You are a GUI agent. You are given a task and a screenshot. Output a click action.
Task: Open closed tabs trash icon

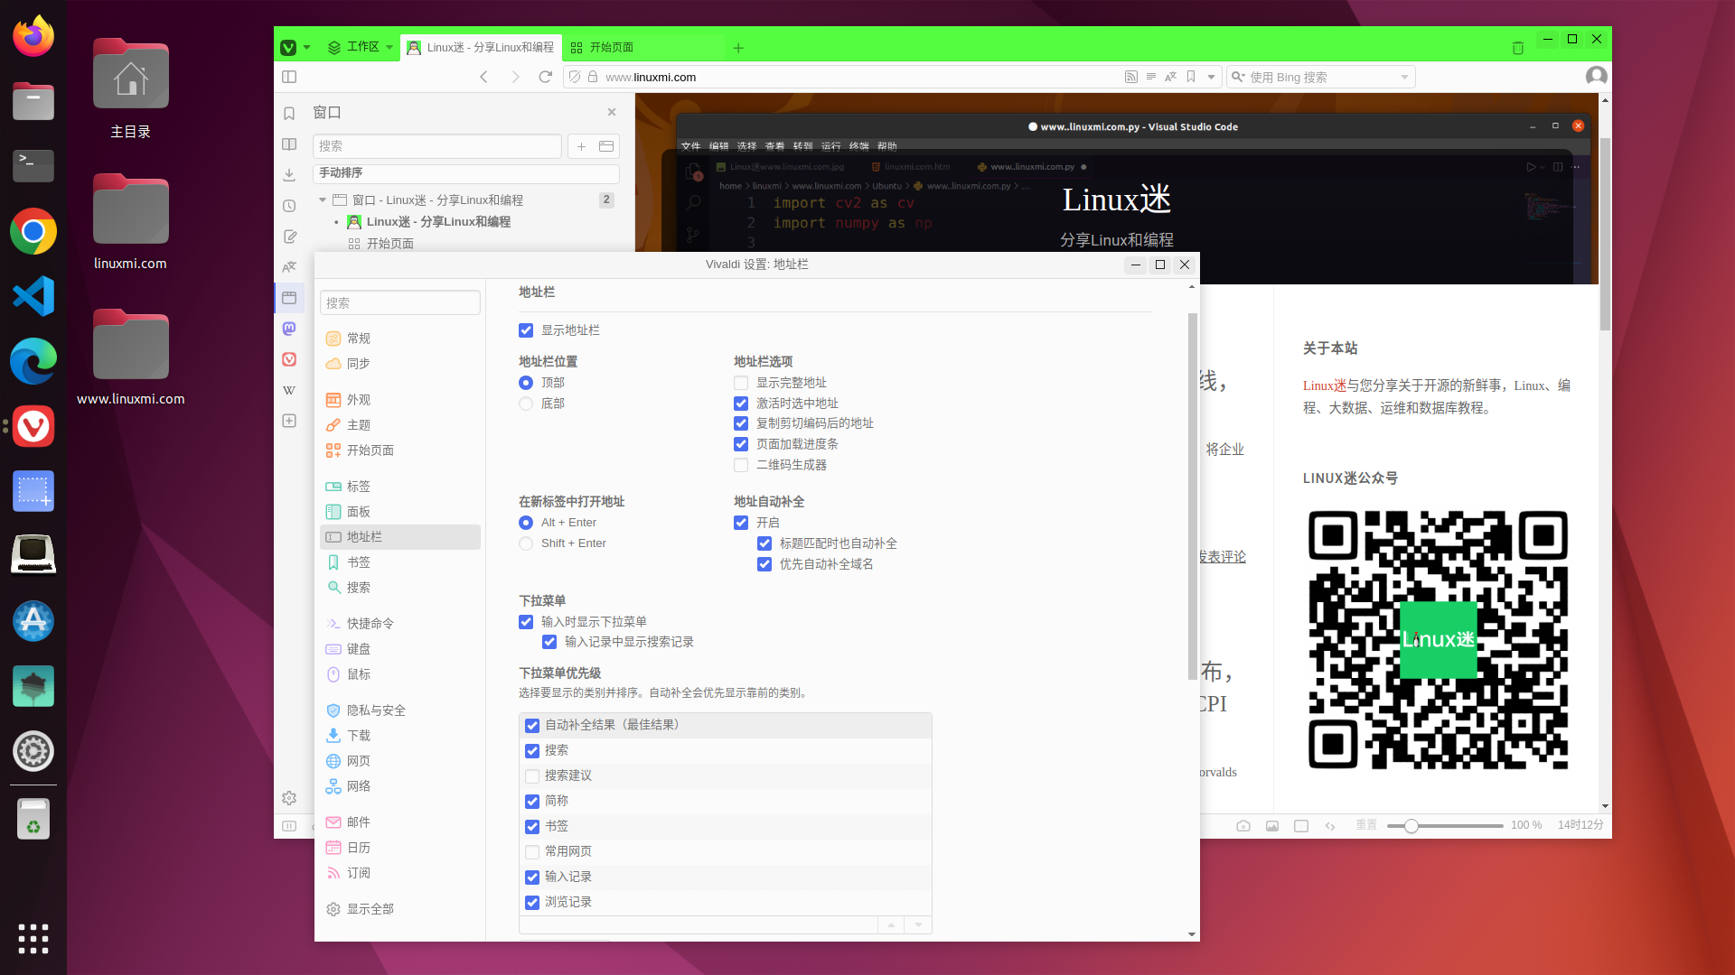[1517, 48]
